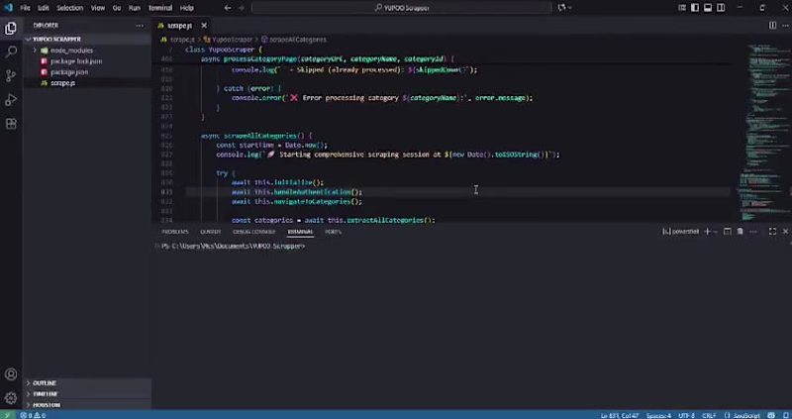This screenshot has width=792, height=419.
Task: Open the Terminal menu
Action: click(x=160, y=8)
